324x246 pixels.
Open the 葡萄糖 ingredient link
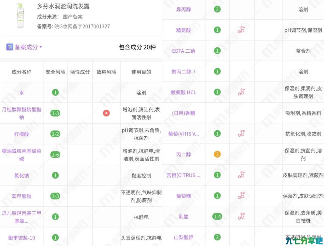(x=183, y=196)
